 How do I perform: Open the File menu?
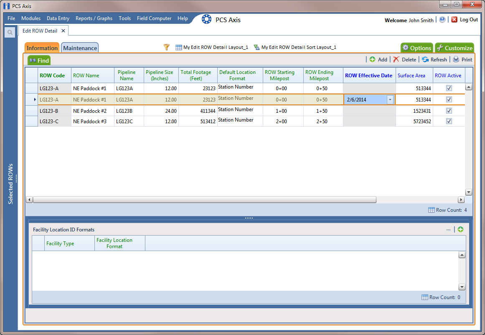tap(11, 18)
